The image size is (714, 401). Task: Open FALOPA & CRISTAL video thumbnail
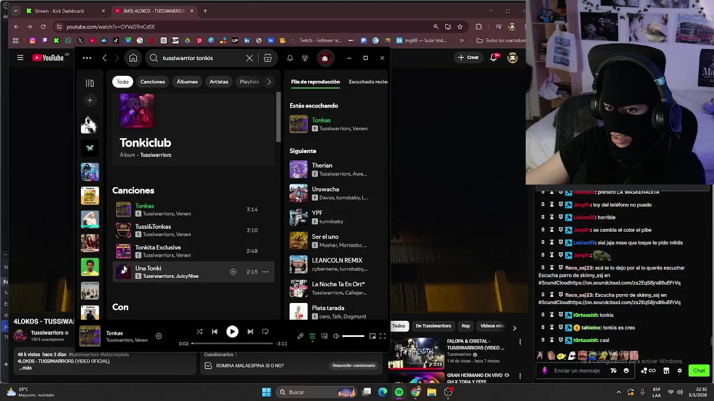click(416, 353)
